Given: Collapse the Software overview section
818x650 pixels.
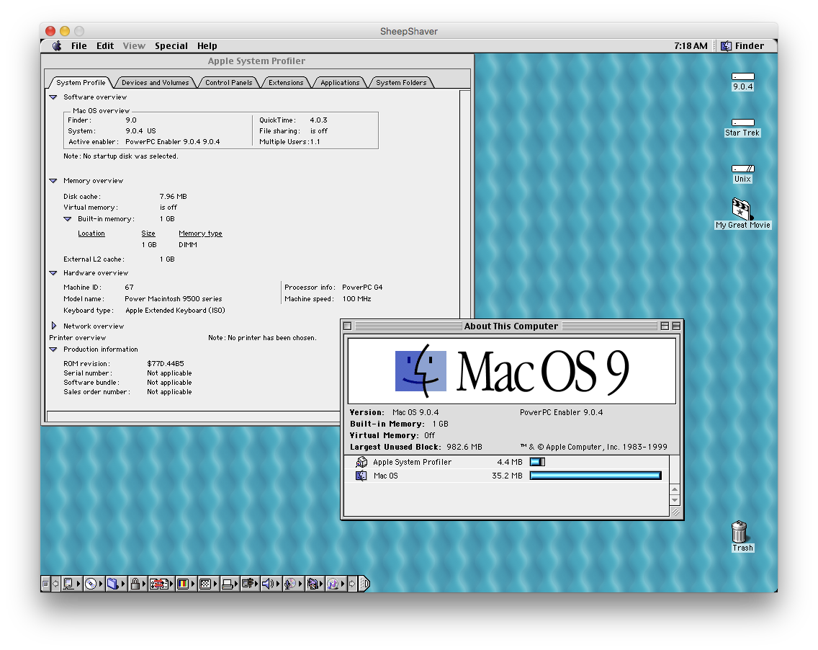Looking at the screenshot, I should tap(53, 97).
